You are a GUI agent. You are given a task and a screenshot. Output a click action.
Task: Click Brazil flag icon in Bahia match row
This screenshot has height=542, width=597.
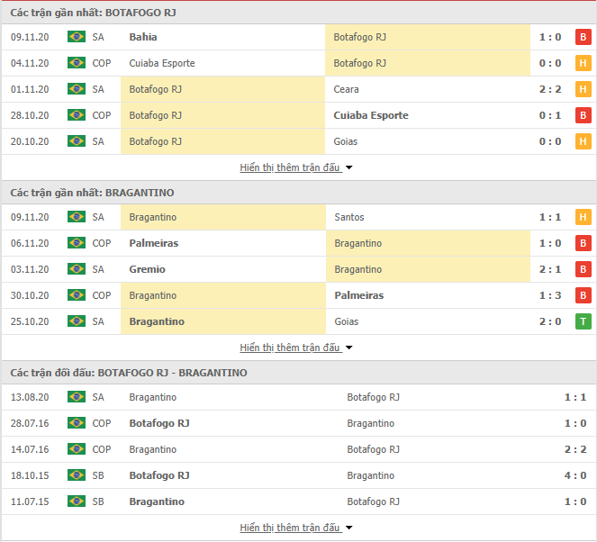(x=77, y=37)
